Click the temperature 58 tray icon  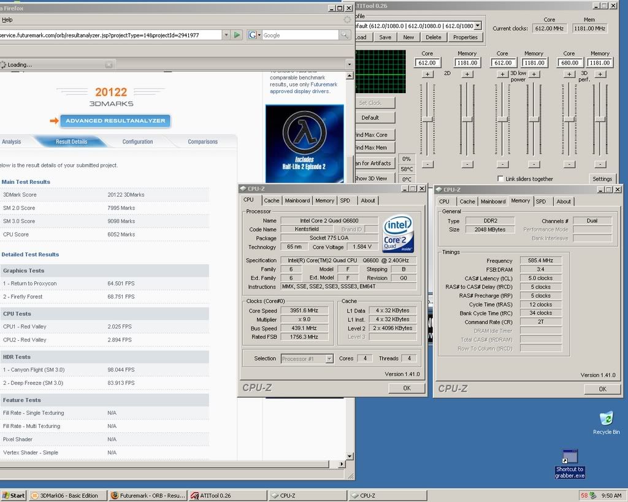click(584, 496)
